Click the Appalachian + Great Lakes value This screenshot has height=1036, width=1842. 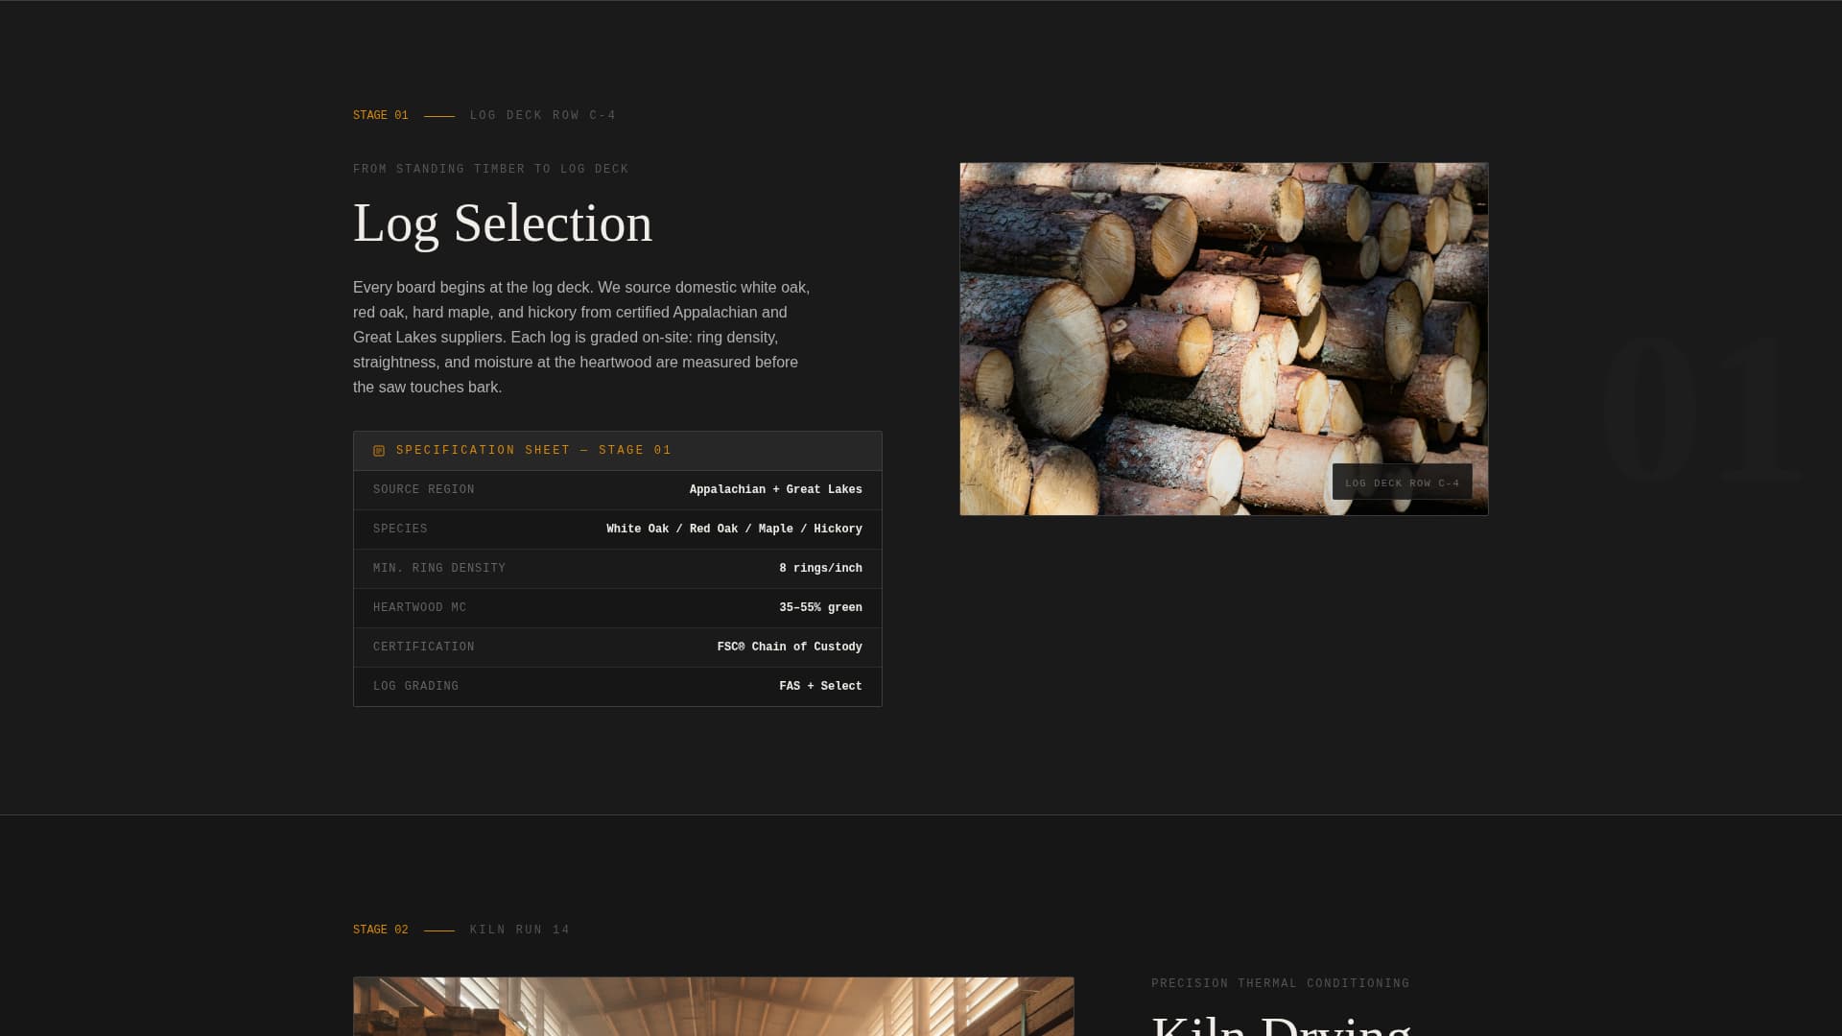click(775, 489)
